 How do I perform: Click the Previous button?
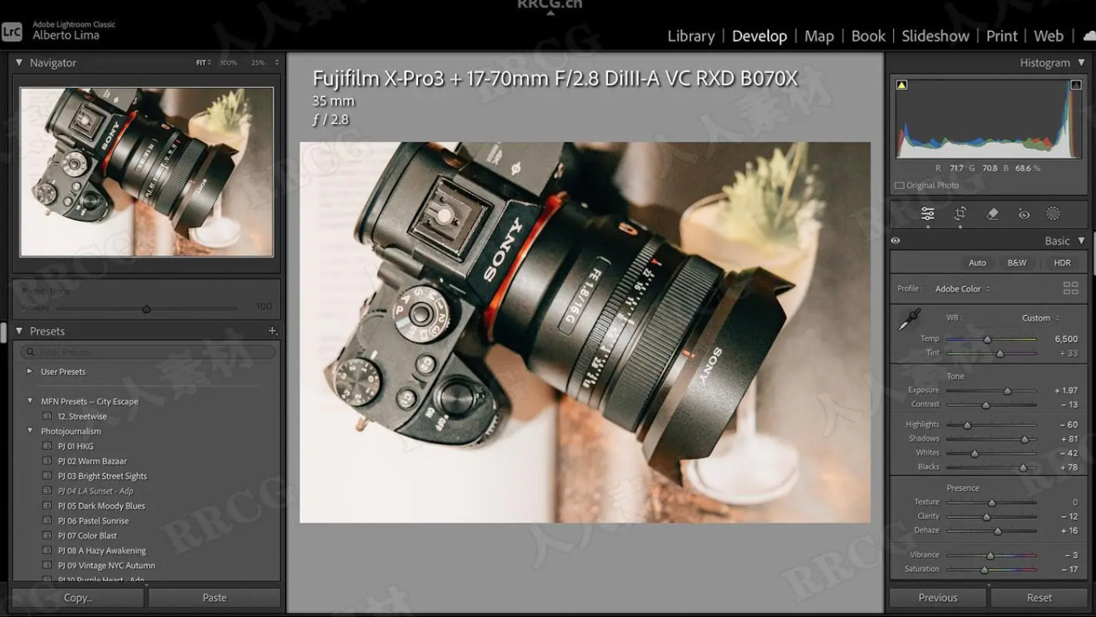[x=938, y=598]
